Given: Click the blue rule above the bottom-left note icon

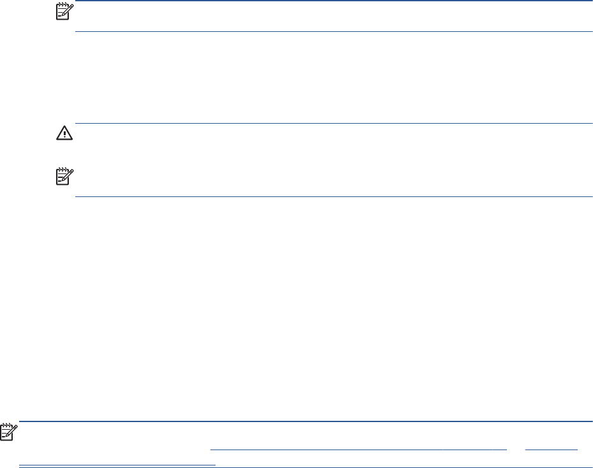Looking at the screenshot, I should coord(306,421).
